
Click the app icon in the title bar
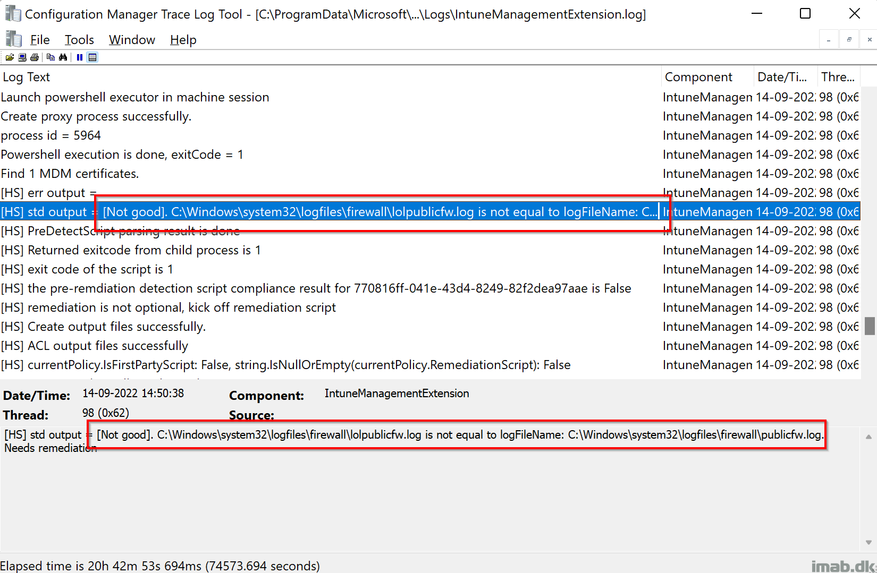click(13, 14)
